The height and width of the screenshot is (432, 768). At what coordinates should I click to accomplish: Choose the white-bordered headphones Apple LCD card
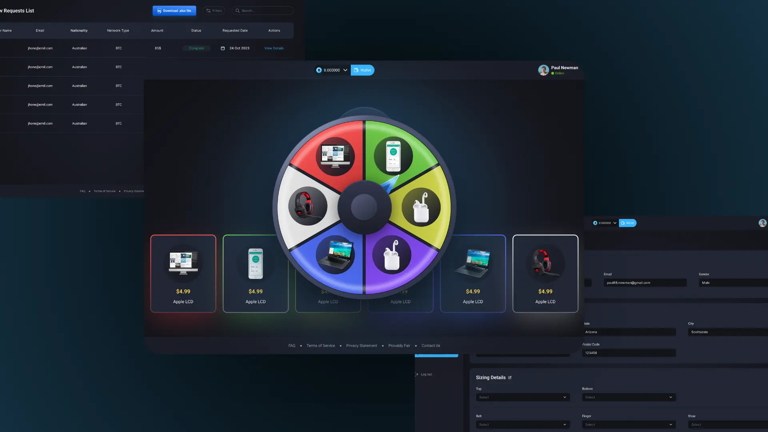click(545, 274)
